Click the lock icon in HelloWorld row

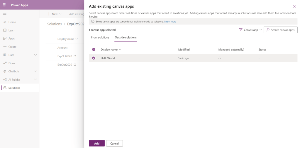[x=219, y=58]
